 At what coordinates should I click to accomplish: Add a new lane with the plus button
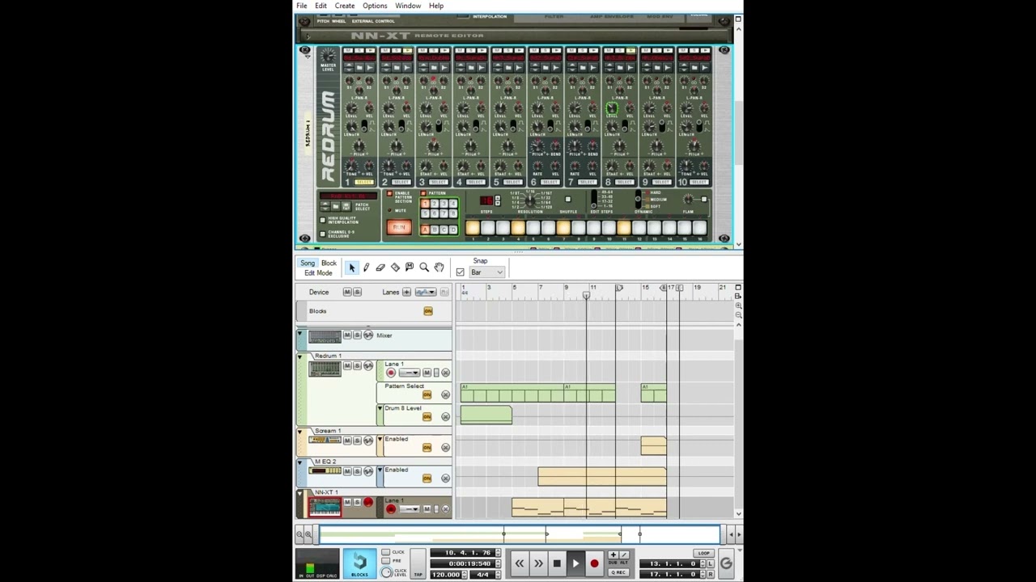pyautogui.click(x=406, y=292)
